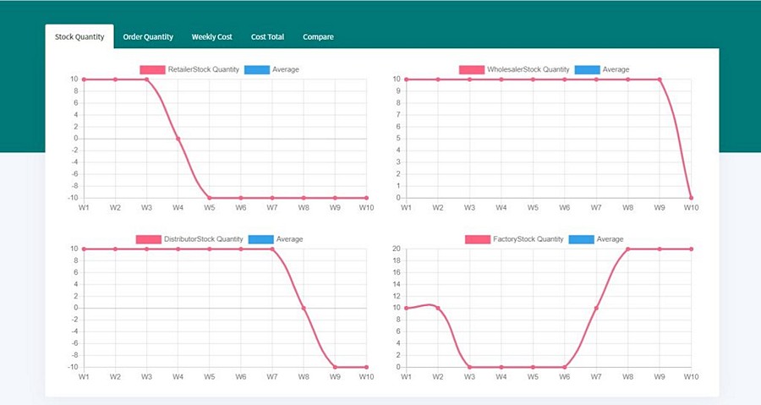
Task: Click the Average label in Retailer chart legend
Action: 286,69
